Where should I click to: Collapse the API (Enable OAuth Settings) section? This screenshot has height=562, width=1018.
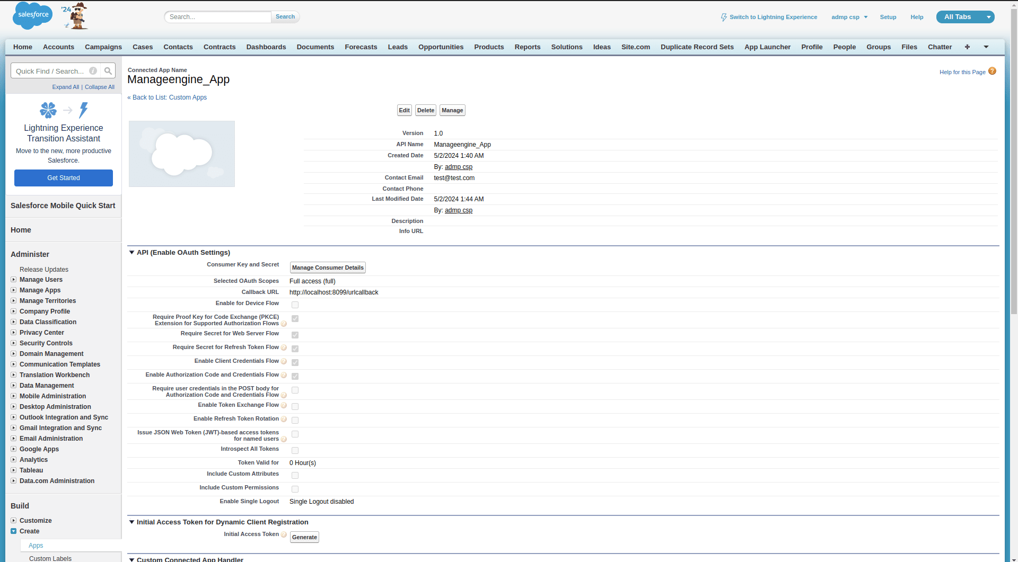click(x=131, y=252)
